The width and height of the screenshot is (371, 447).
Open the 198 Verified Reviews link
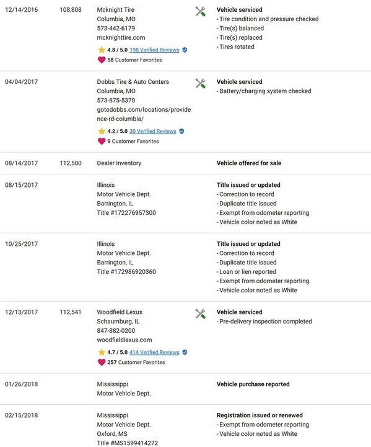[154, 50]
